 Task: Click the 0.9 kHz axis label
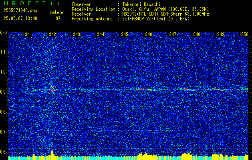pos(3,92)
